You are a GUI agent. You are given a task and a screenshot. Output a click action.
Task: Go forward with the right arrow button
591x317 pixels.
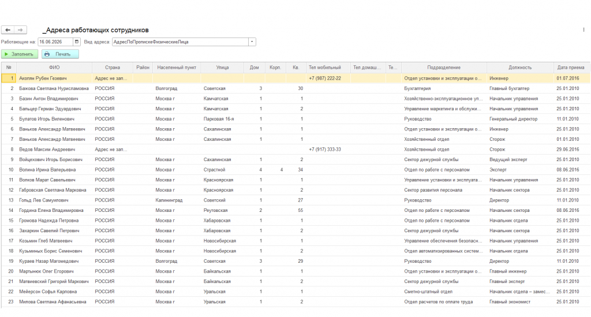[x=20, y=30]
